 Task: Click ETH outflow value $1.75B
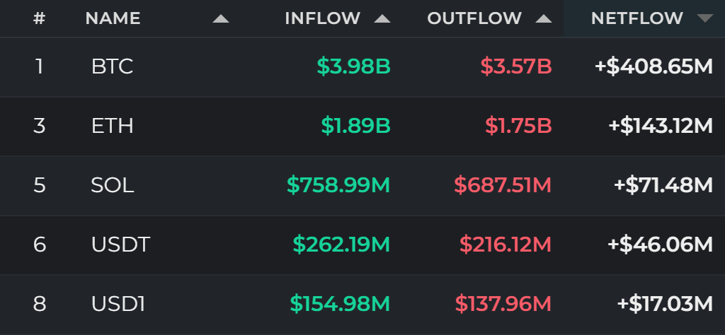coord(518,127)
